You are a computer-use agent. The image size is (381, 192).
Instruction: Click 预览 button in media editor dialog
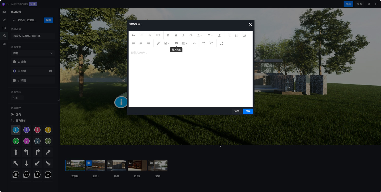coord(237,111)
